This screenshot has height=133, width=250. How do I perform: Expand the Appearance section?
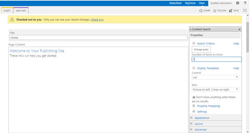point(191,118)
